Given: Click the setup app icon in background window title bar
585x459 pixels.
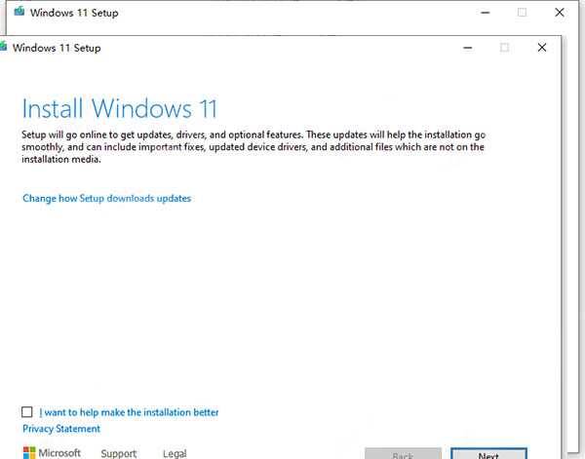Looking at the screenshot, I should coord(19,12).
